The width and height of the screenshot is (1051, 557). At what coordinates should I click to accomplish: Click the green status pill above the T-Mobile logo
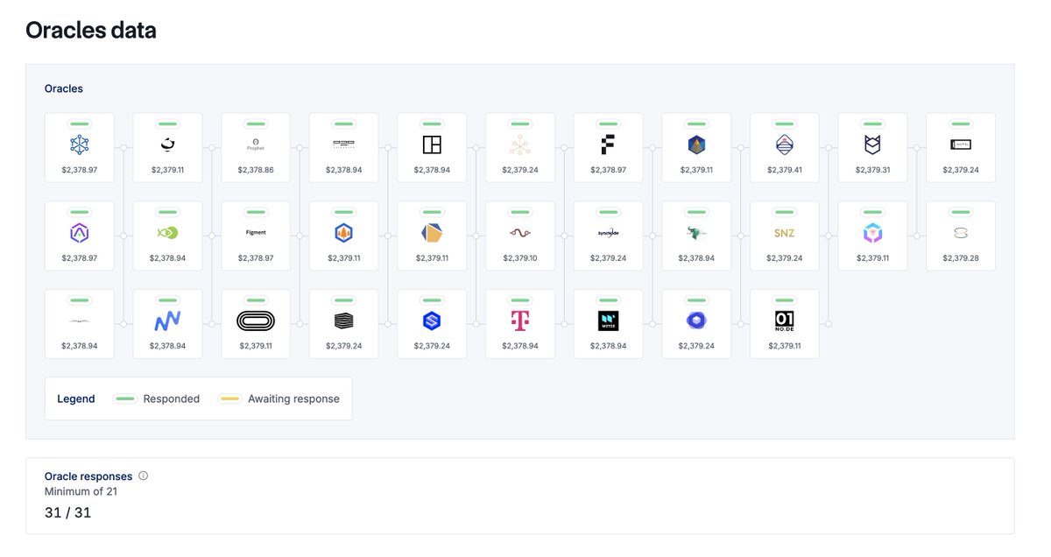[519, 300]
